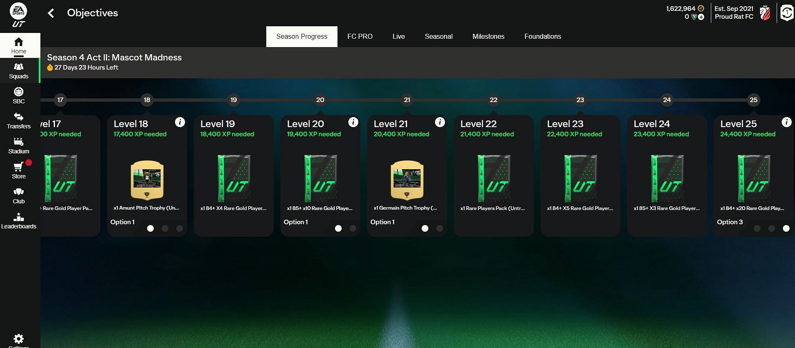795x348 pixels.
Task: Open the info icon on Level 20 card
Action: click(x=353, y=122)
